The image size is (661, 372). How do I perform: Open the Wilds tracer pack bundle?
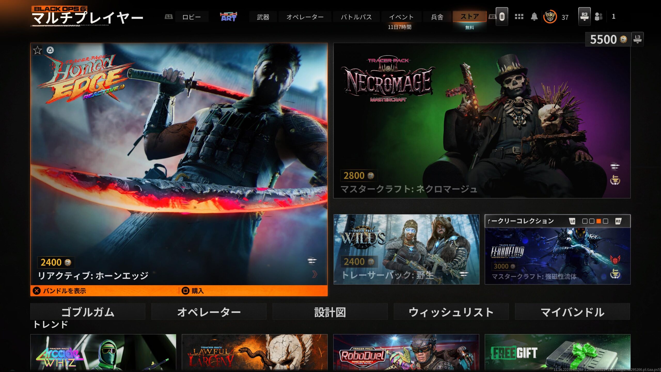(x=406, y=249)
